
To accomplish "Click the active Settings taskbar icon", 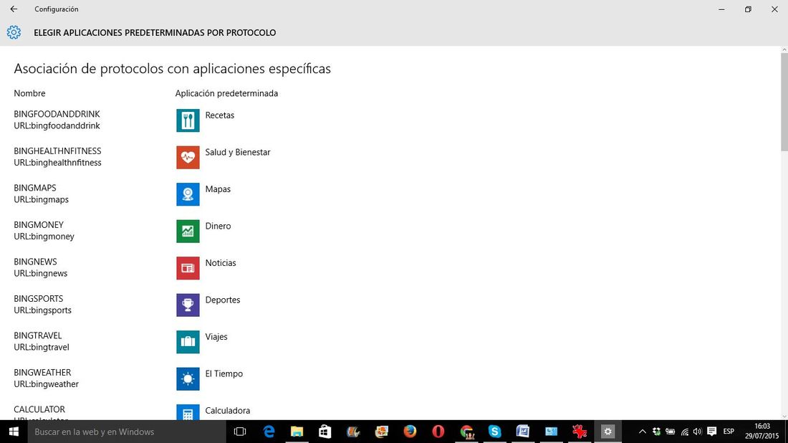I will [607, 432].
